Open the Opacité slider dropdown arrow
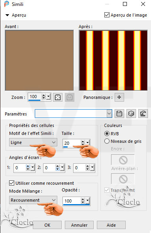This screenshot has width=151, height=233. click(x=88, y=201)
